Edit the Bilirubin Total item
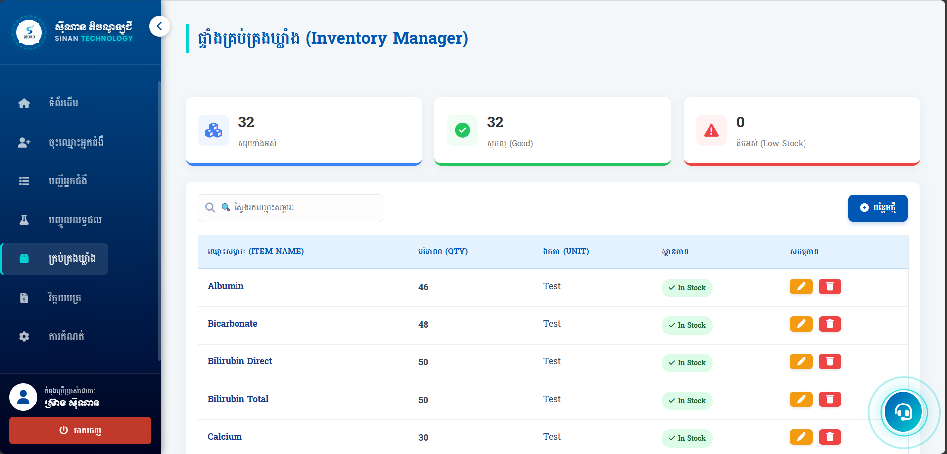 tap(801, 400)
